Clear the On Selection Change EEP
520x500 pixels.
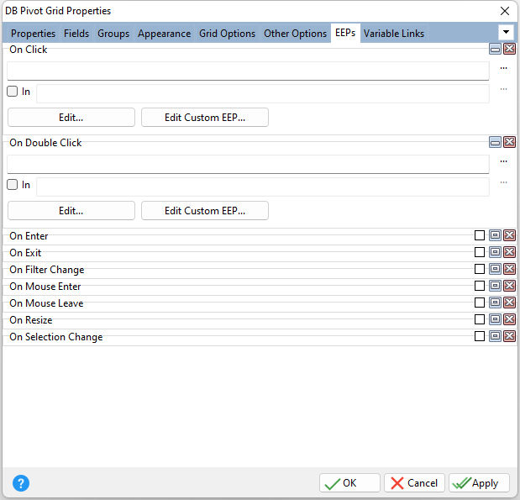(510, 336)
